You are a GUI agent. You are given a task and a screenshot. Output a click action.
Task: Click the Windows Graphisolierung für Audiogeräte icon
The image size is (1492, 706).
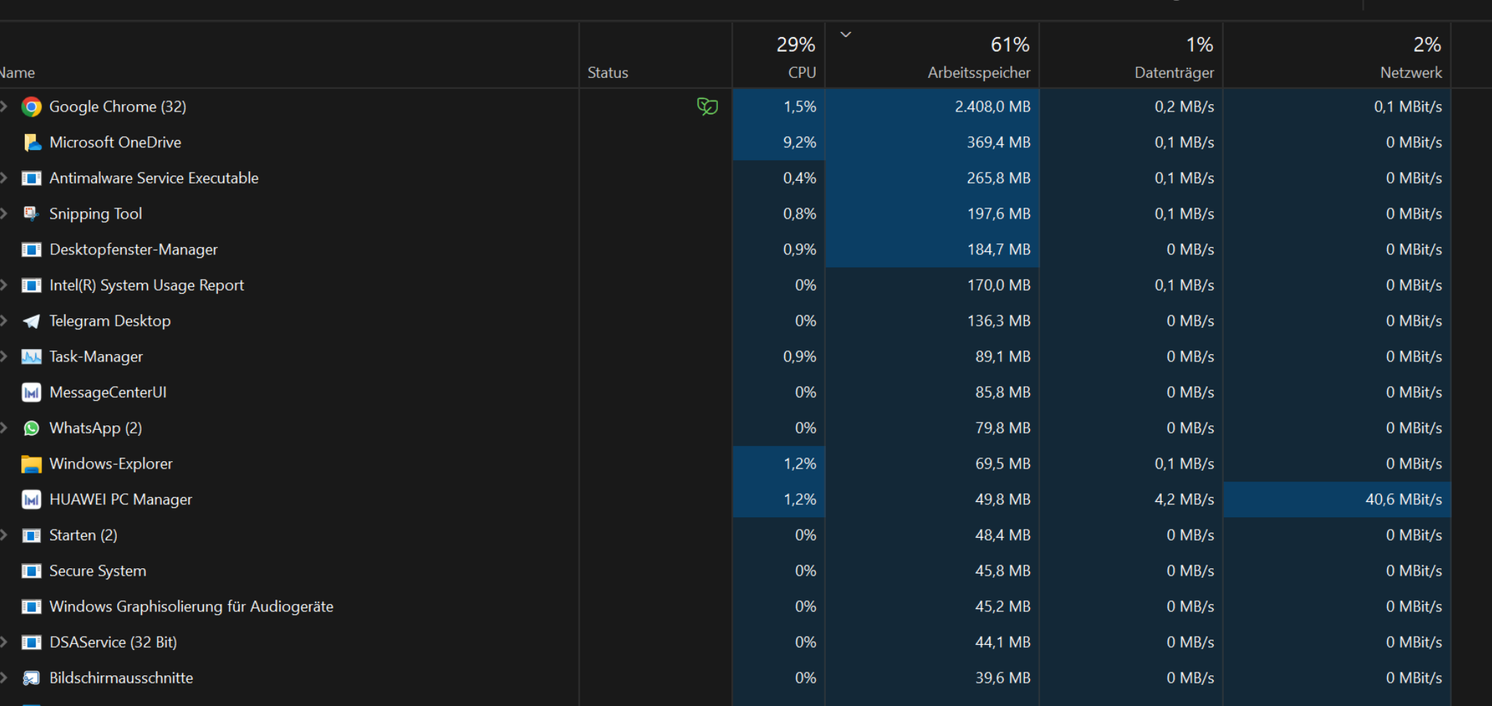point(31,607)
